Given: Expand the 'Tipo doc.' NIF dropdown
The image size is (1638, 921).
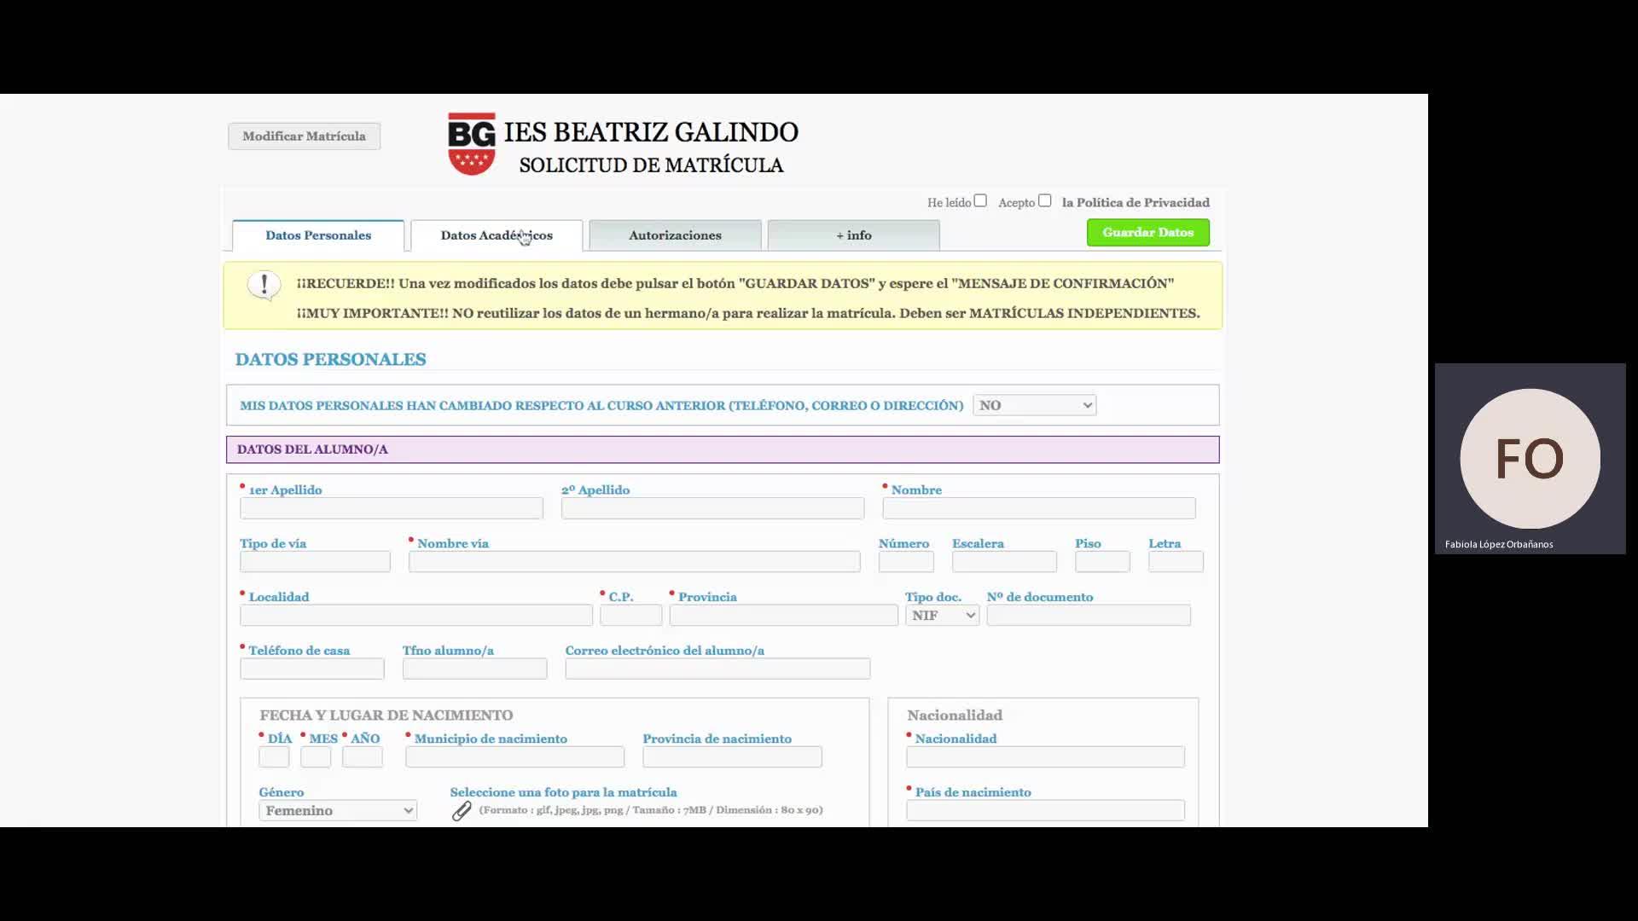Looking at the screenshot, I should point(942,615).
